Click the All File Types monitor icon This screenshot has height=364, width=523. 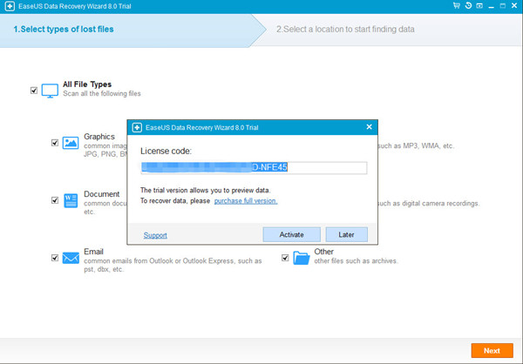click(50, 91)
